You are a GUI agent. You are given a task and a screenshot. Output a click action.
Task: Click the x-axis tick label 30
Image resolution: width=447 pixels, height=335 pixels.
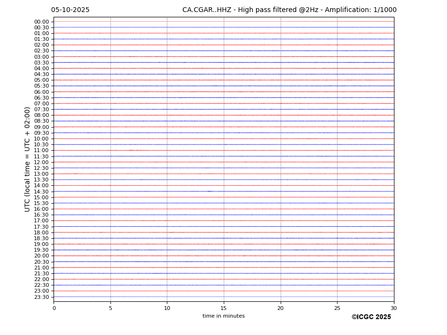pos(393,308)
